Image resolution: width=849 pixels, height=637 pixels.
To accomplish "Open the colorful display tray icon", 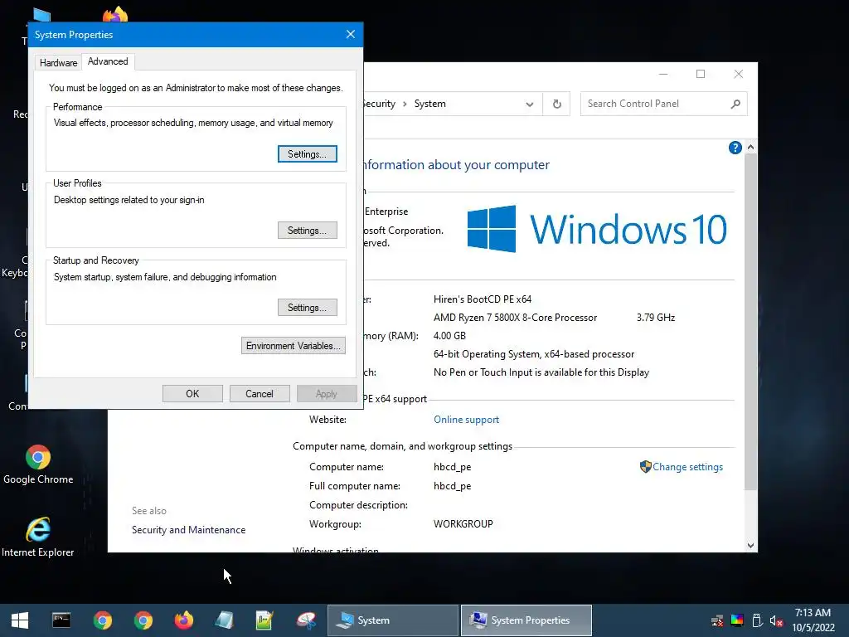I will 737,620.
